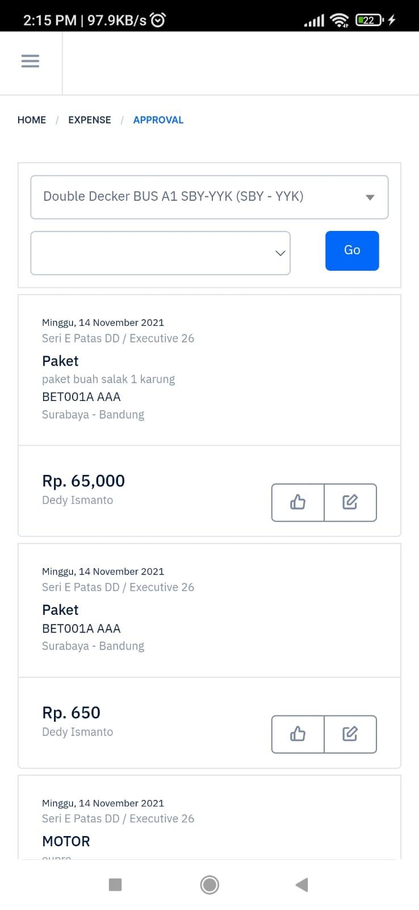Select the APPROVAL breadcrumb
This screenshot has height=910, width=419.
point(158,120)
